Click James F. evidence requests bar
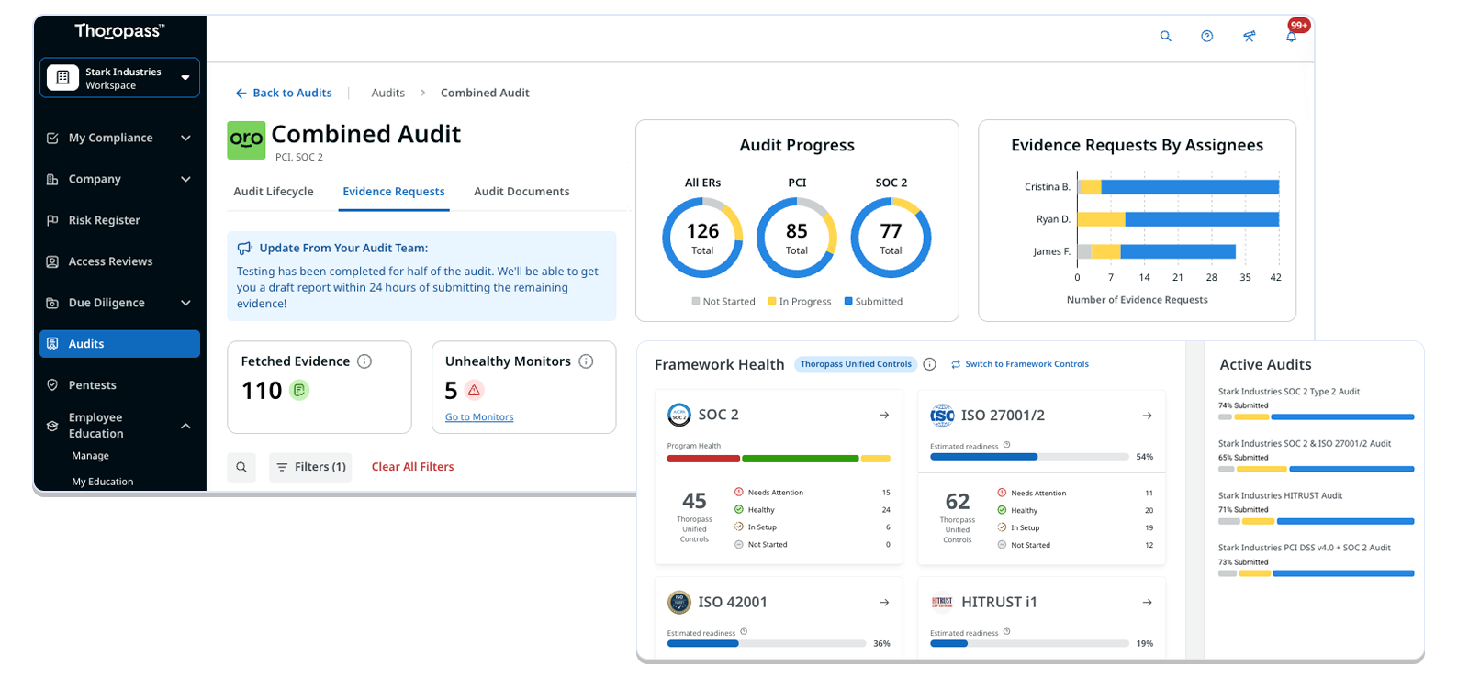Screen dimensions: 1469x688 point(1156,251)
